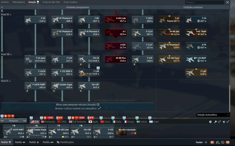Open the mail envelope icon
Image resolution: width=235 pixels, height=146 pixels.
[x=228, y=142]
